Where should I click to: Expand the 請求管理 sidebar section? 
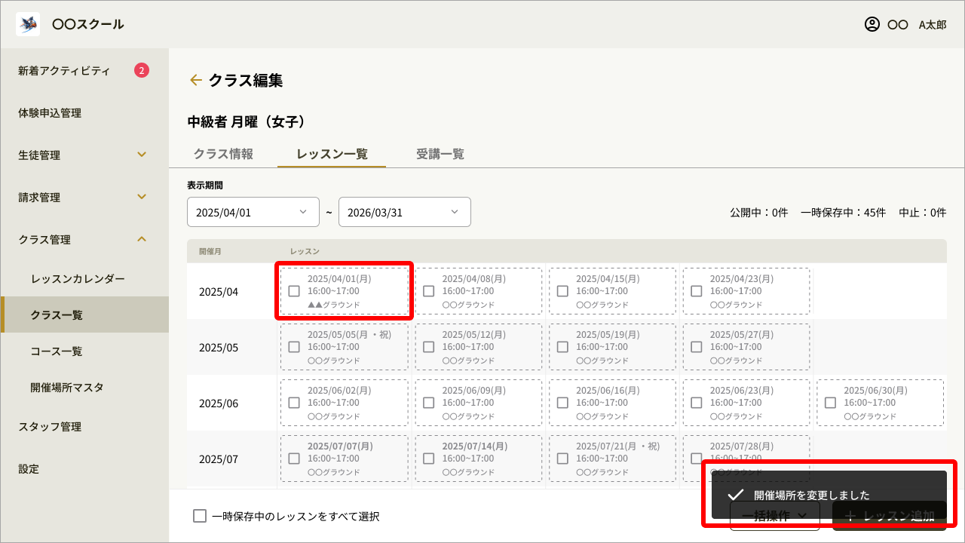click(141, 198)
